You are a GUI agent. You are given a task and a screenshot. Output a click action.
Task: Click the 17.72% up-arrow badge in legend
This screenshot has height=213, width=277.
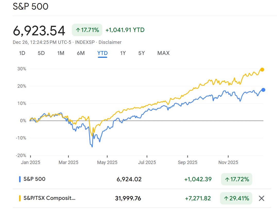coord(237,179)
